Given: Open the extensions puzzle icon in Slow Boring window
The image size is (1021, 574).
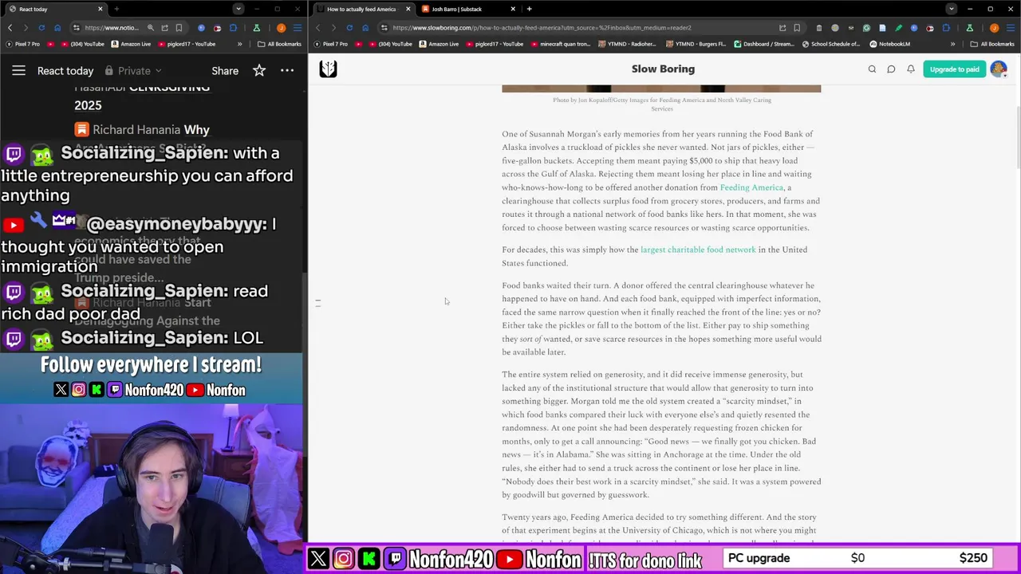Looking at the screenshot, I should 946,28.
